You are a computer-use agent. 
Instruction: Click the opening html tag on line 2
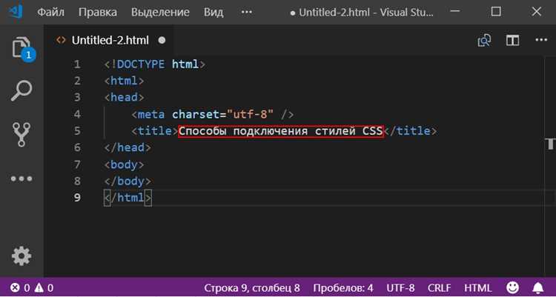click(x=125, y=81)
